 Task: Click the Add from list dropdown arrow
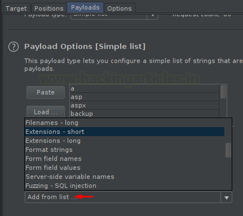227,197
